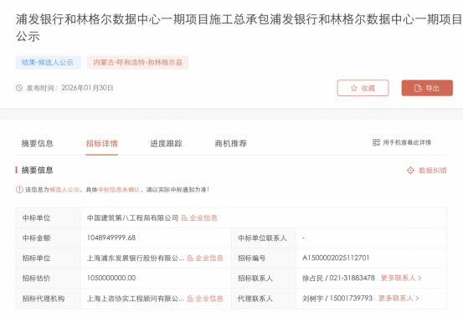
Task: Click the 上海上咨协实工程顾问有限公... name
Action: pos(136,299)
